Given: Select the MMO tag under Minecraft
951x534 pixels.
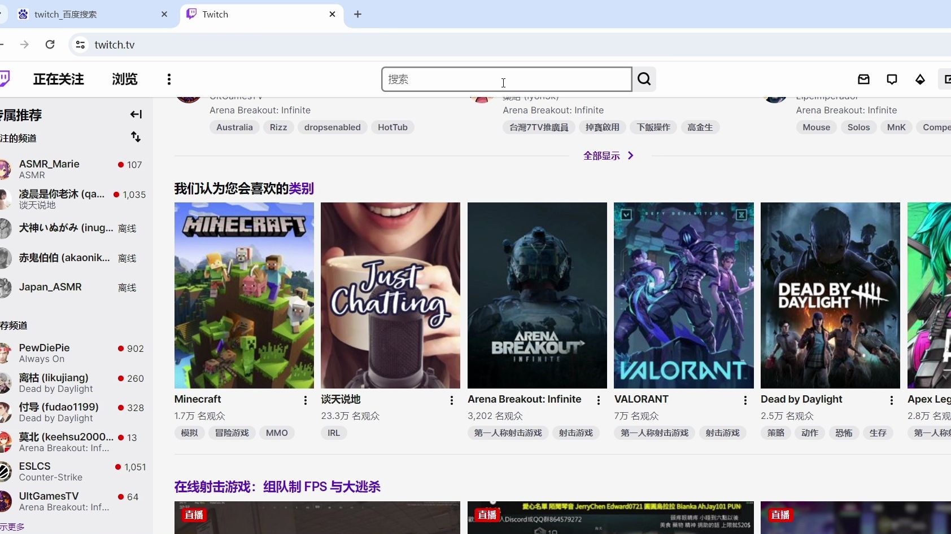Looking at the screenshot, I should [x=277, y=433].
